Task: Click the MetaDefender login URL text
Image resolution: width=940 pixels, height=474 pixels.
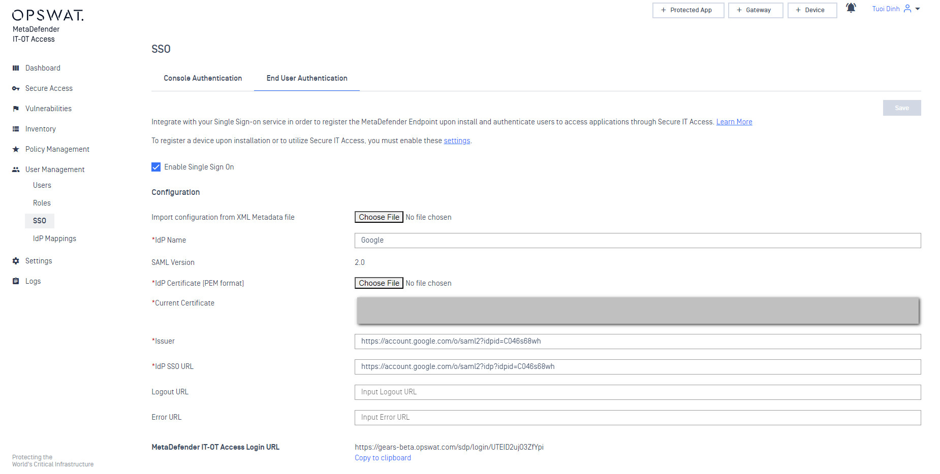Action: pyautogui.click(x=449, y=447)
